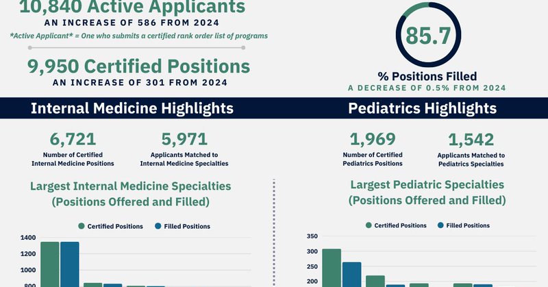
Task: Click the 250 axis label in Pediatric chart
Action: (312, 266)
